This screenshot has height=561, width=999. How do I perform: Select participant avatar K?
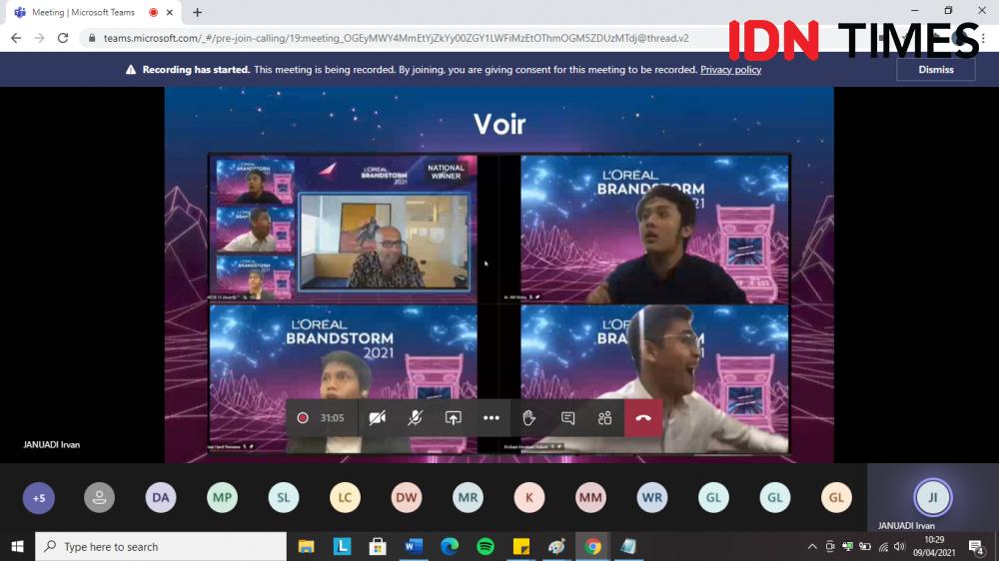click(x=528, y=497)
